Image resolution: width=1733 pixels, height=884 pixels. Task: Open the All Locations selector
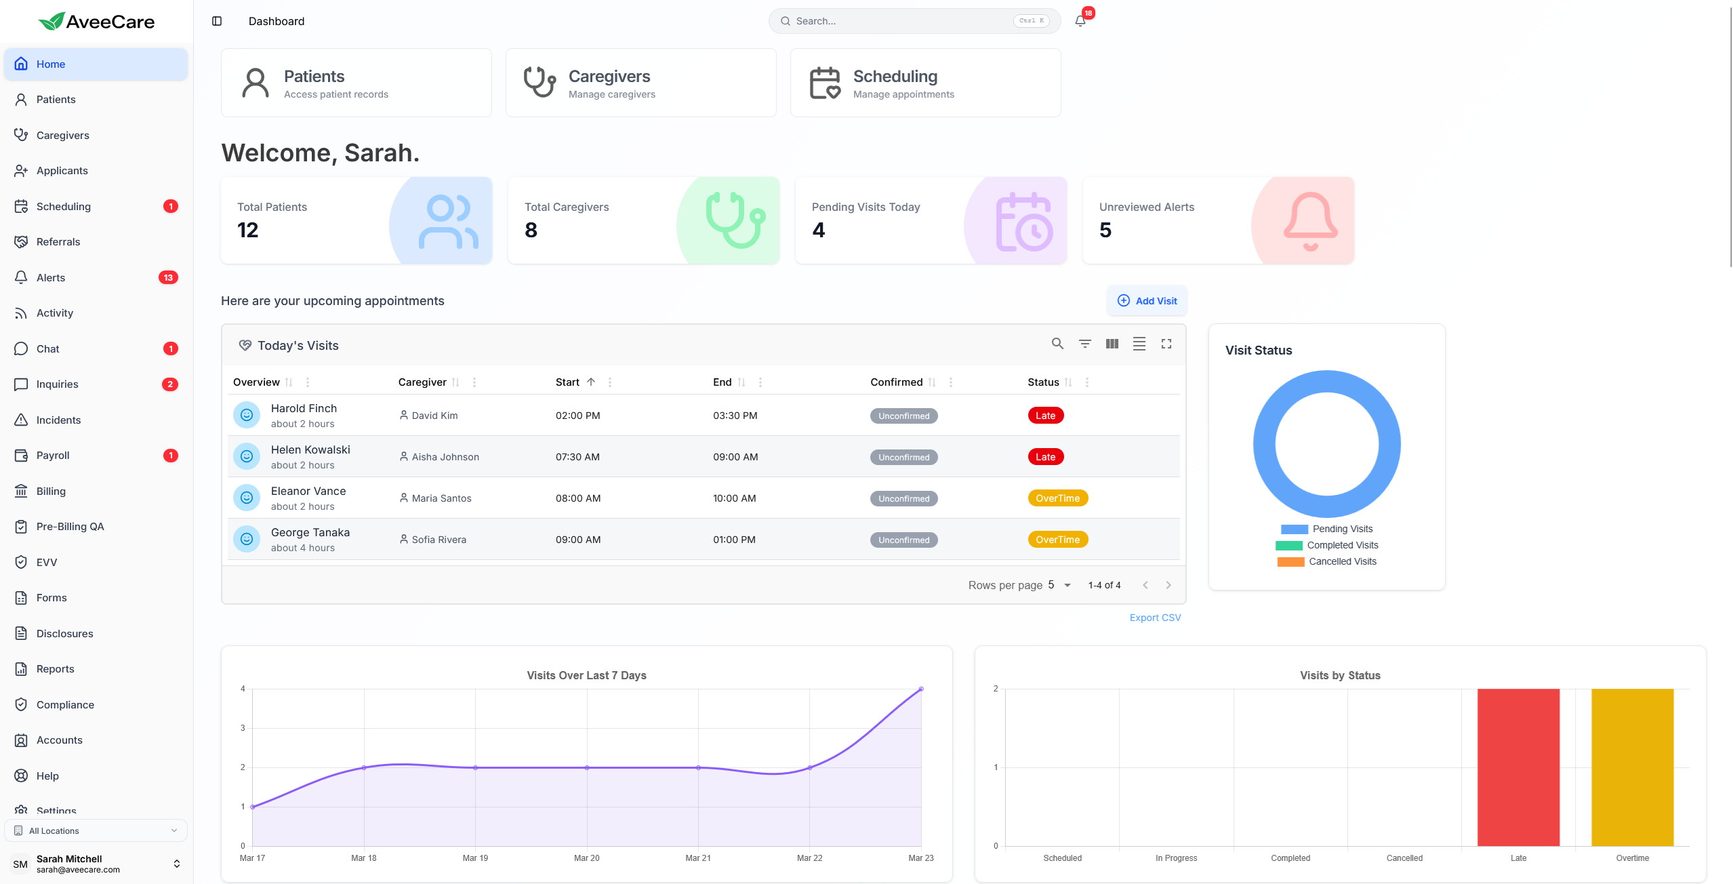[96, 830]
